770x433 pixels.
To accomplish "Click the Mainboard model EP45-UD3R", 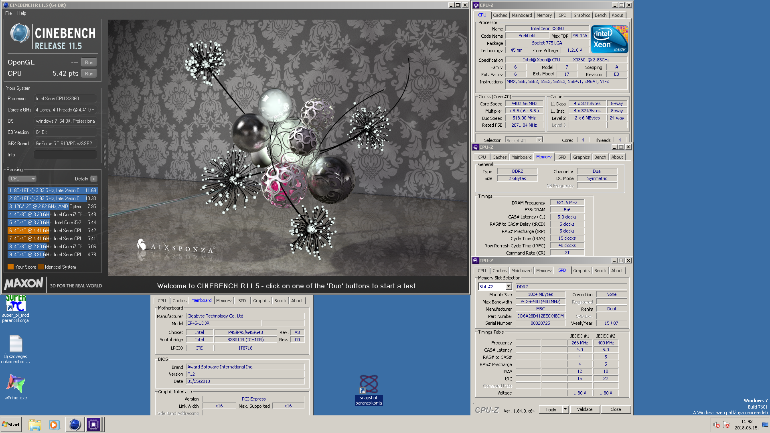I will (224, 323).
